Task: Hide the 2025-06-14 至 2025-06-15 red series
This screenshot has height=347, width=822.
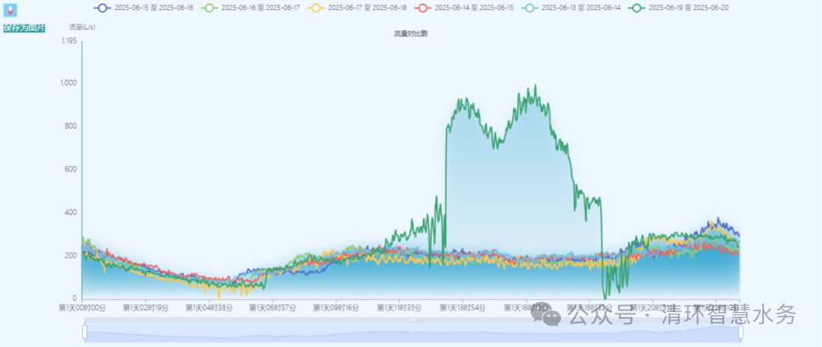Action: click(x=474, y=7)
